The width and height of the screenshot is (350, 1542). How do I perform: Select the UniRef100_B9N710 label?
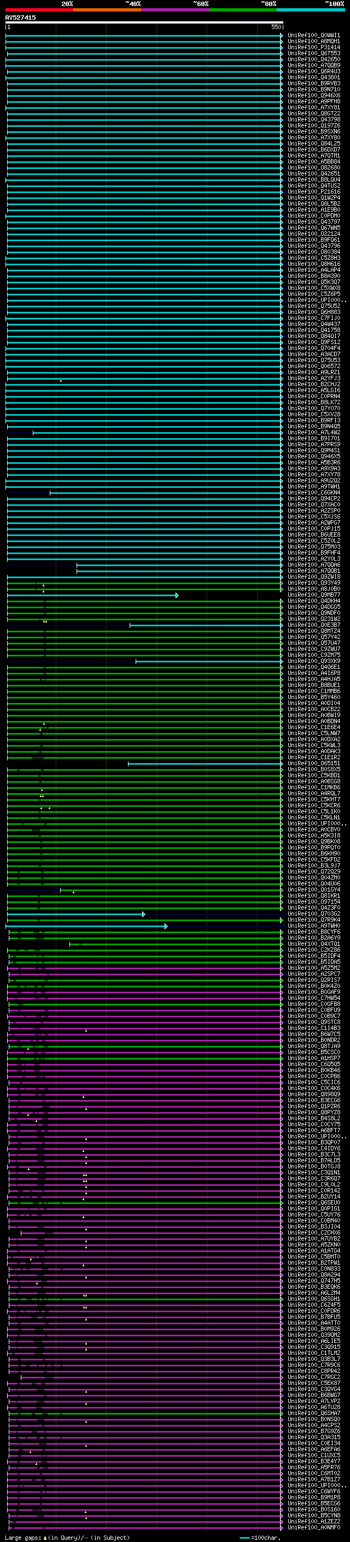tap(313, 89)
